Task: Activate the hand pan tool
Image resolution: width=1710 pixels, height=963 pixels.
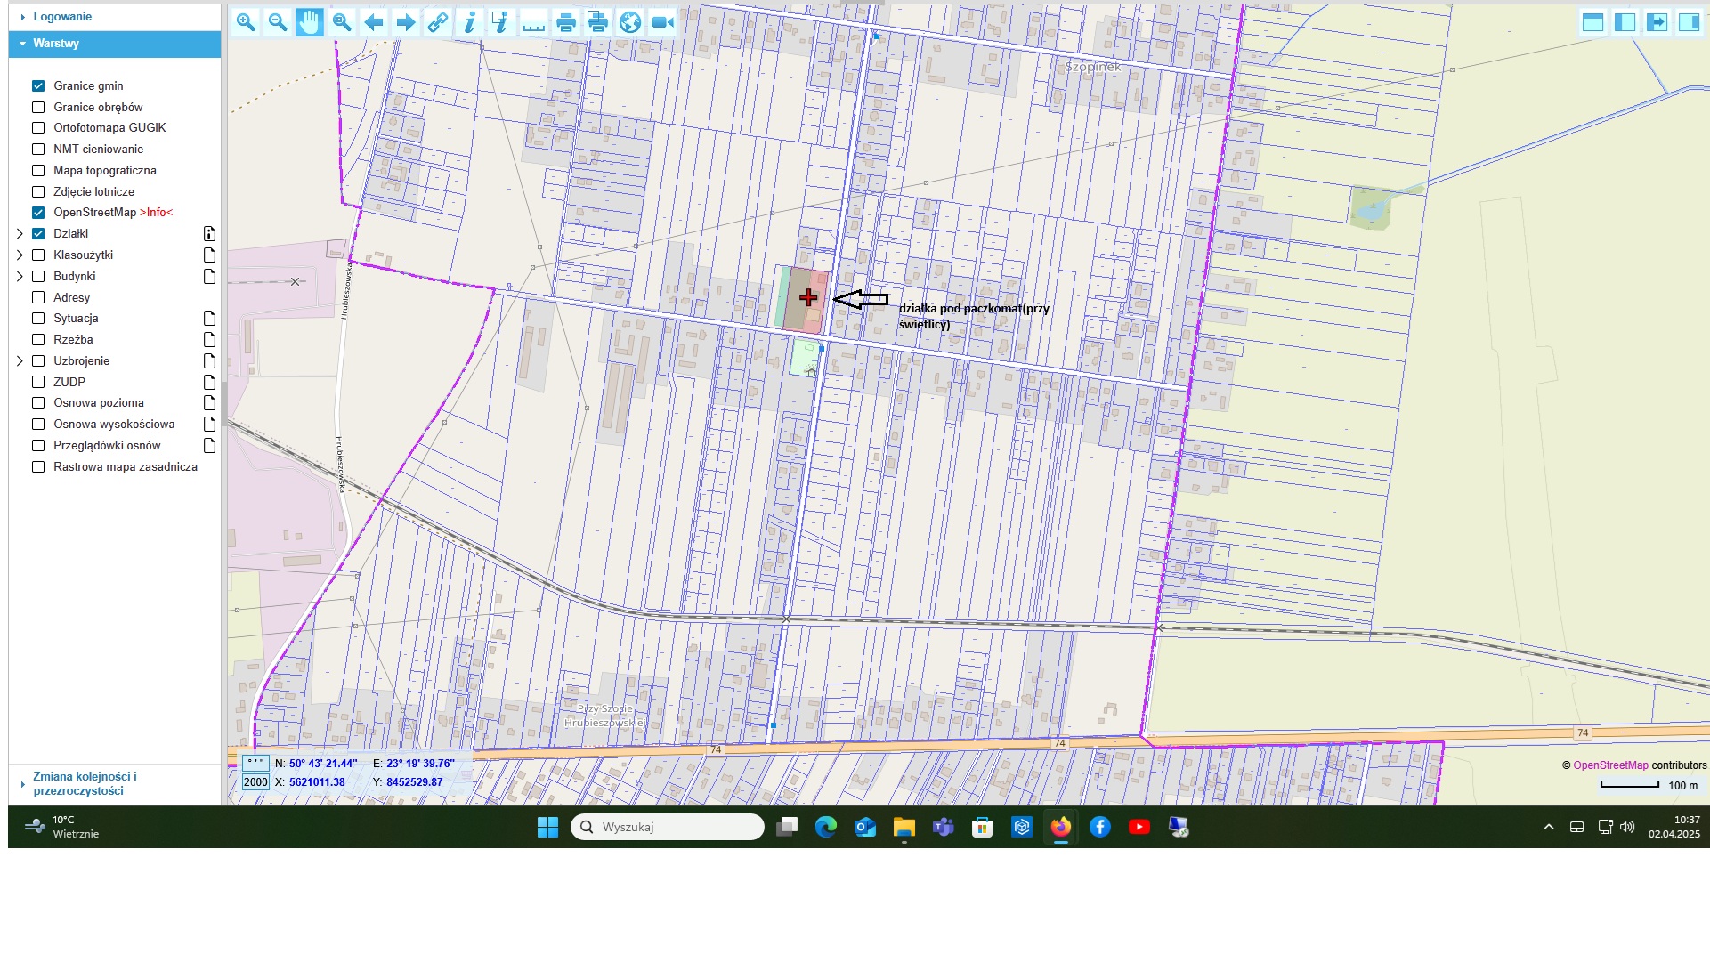Action: 309,23
